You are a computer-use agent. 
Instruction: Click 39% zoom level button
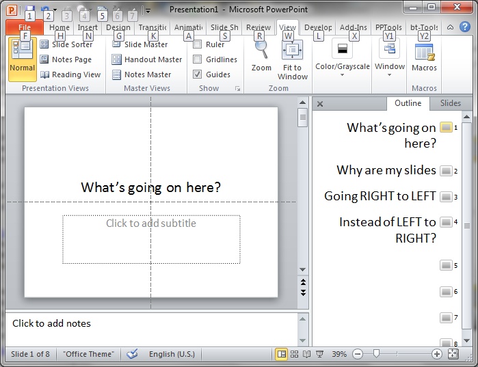[x=339, y=354]
